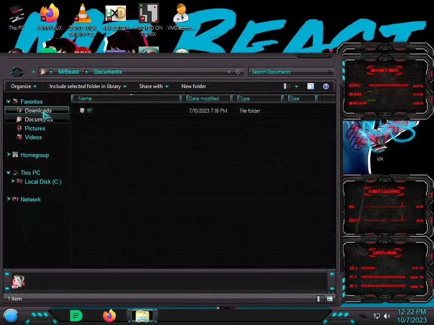Sort by the Size column
434x325 pixels.
tap(302, 98)
